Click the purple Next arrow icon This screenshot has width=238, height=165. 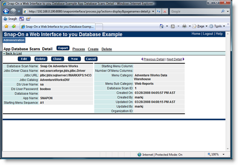point(184,59)
